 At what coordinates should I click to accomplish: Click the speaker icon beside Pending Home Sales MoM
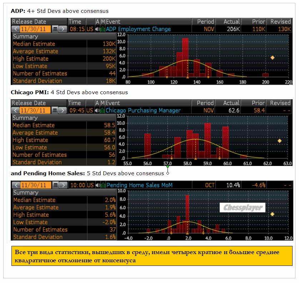[98, 185]
